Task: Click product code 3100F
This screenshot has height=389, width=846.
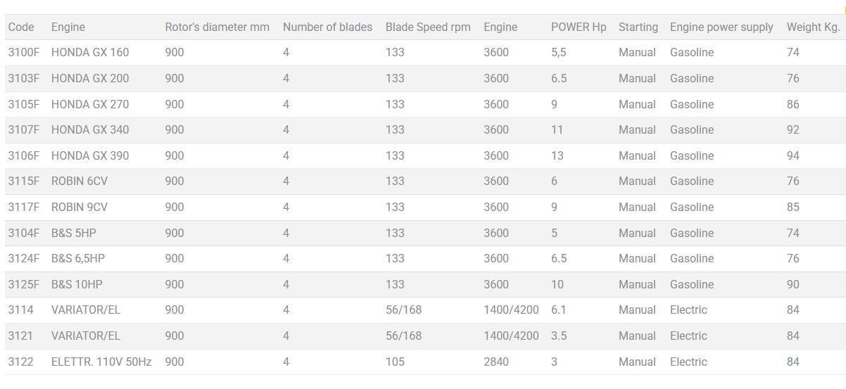Action: [24, 53]
